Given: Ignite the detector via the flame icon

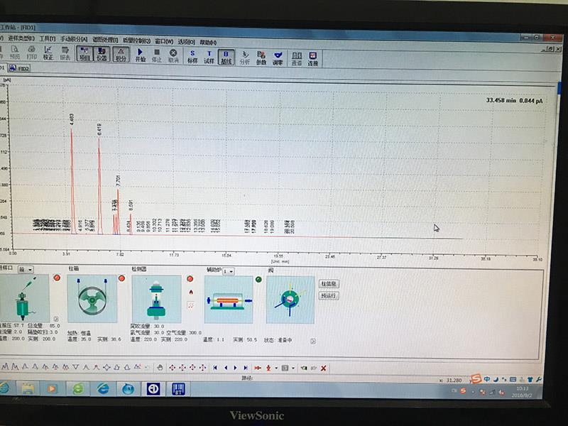Looking at the screenshot, I should click(190, 291).
